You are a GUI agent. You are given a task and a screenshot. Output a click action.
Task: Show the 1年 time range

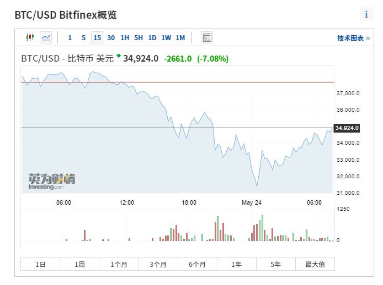click(x=236, y=264)
